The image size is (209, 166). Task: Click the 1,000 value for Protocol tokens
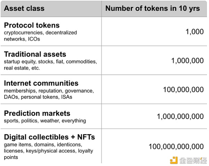click(195, 32)
